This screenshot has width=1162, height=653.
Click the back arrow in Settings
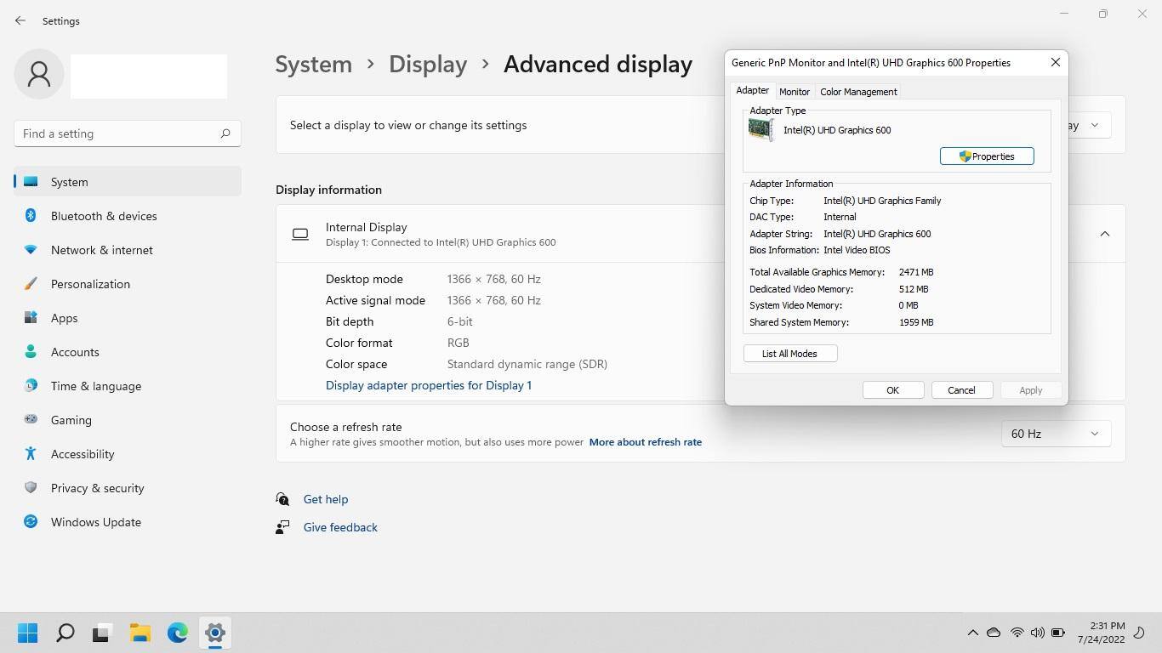coord(20,20)
